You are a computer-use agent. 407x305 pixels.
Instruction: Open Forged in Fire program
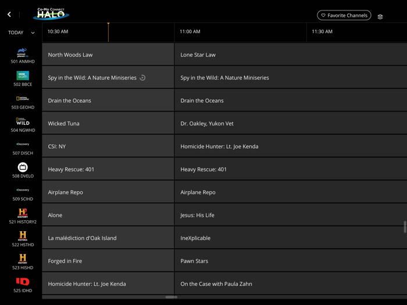click(x=108, y=260)
